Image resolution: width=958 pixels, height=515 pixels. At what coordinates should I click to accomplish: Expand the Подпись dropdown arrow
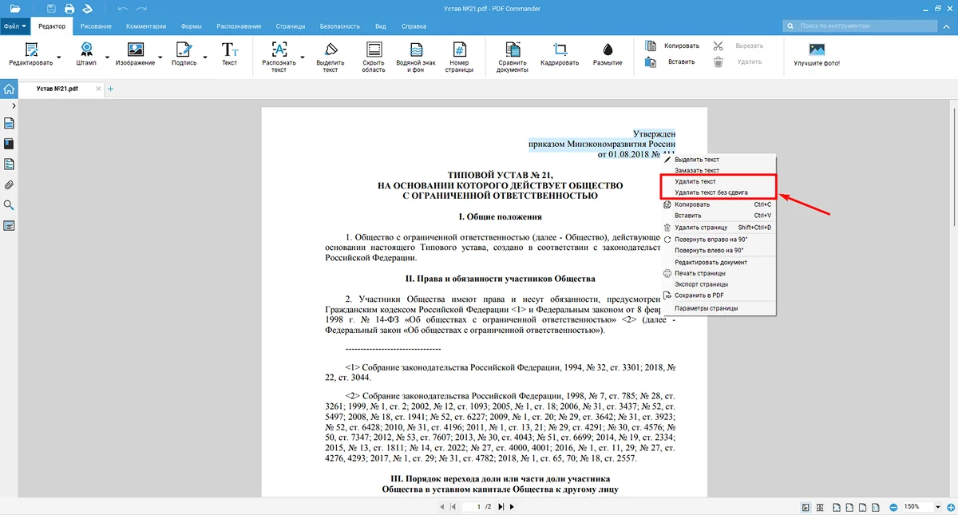204,57
